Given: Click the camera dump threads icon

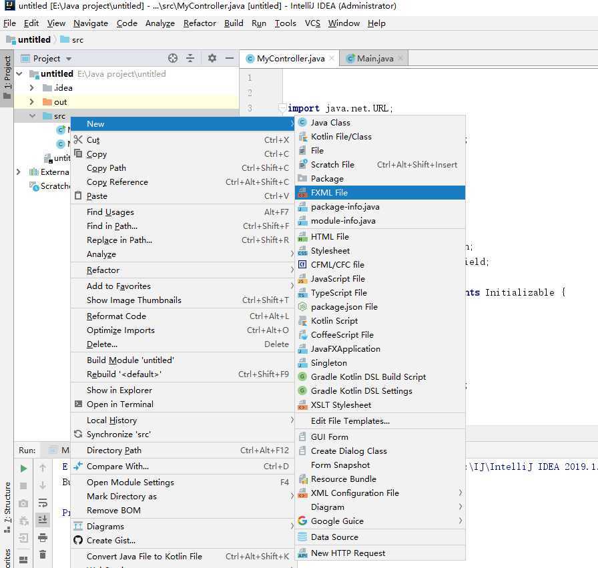Looking at the screenshot, I should [23, 503].
